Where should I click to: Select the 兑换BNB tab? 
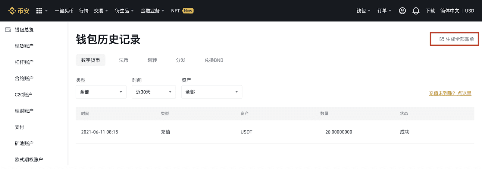tap(214, 60)
